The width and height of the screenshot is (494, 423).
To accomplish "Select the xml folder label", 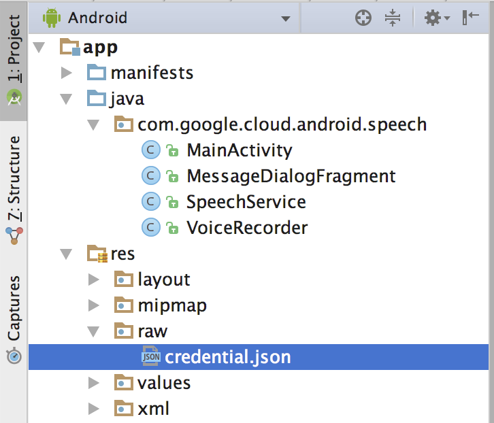I will click(x=153, y=409).
